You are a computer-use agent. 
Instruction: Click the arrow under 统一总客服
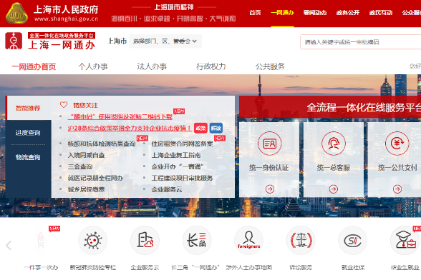(334, 189)
